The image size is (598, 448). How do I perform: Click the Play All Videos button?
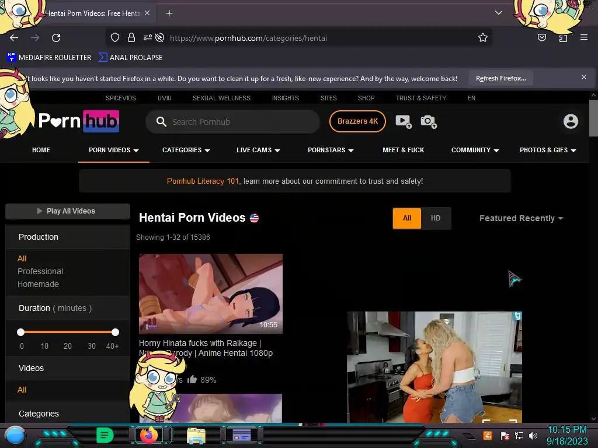[x=68, y=211]
